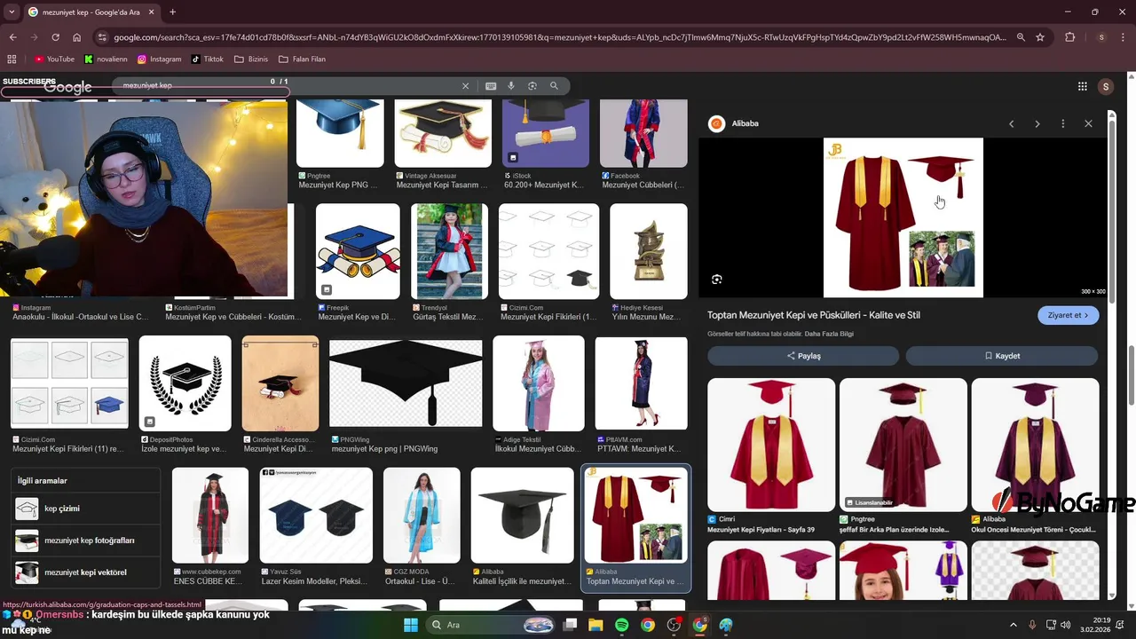Open the Freepik Mezuniyet Kep thumbnail

click(358, 251)
